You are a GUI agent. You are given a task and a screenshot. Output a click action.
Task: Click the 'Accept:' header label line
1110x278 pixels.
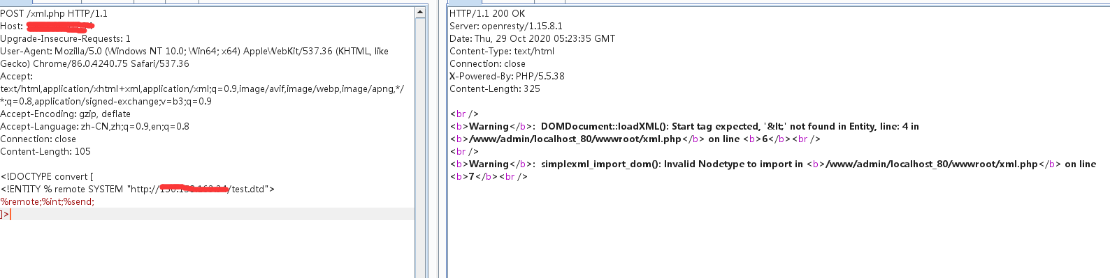click(x=17, y=76)
